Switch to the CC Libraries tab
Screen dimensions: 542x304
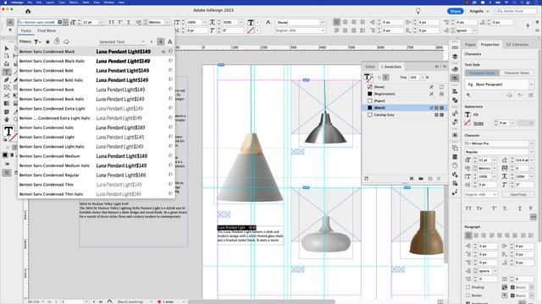tap(517, 45)
